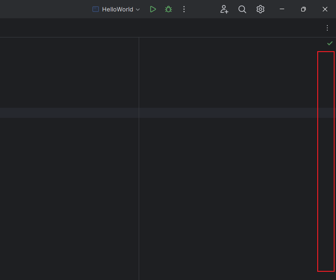Screen dimensions: 336x280
Task: Open editor tab options menu
Action: pyautogui.click(x=327, y=28)
